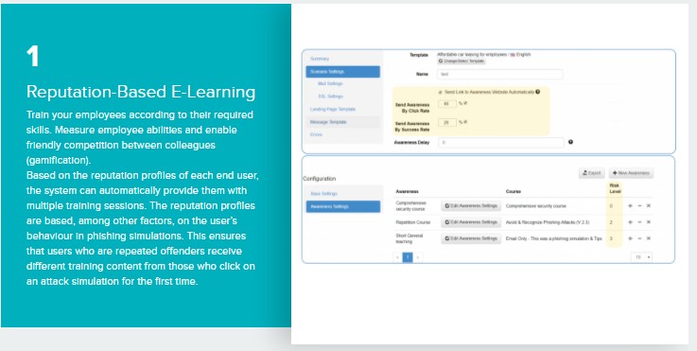This screenshot has width=697, height=351.
Task: Click risk level value 2 for Repetition Course
Action: (x=611, y=222)
